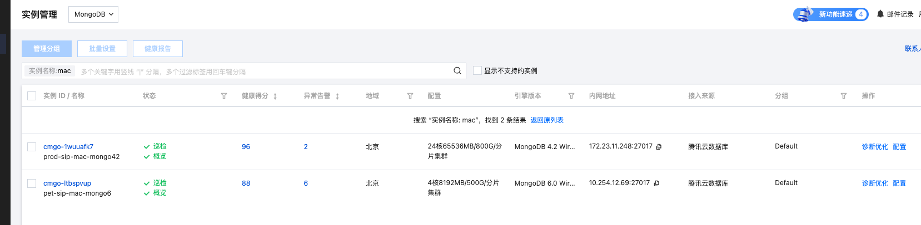
Task: Toggle the select-all instances checkbox
Action: tap(32, 96)
